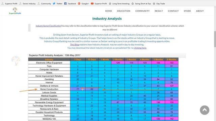The image size is (216, 121).
Task: Click the 6 Months column header
Action: [x=171, y=59]
